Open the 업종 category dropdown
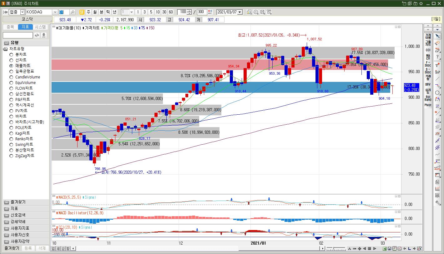This screenshot has height=254, width=444. (22, 12)
